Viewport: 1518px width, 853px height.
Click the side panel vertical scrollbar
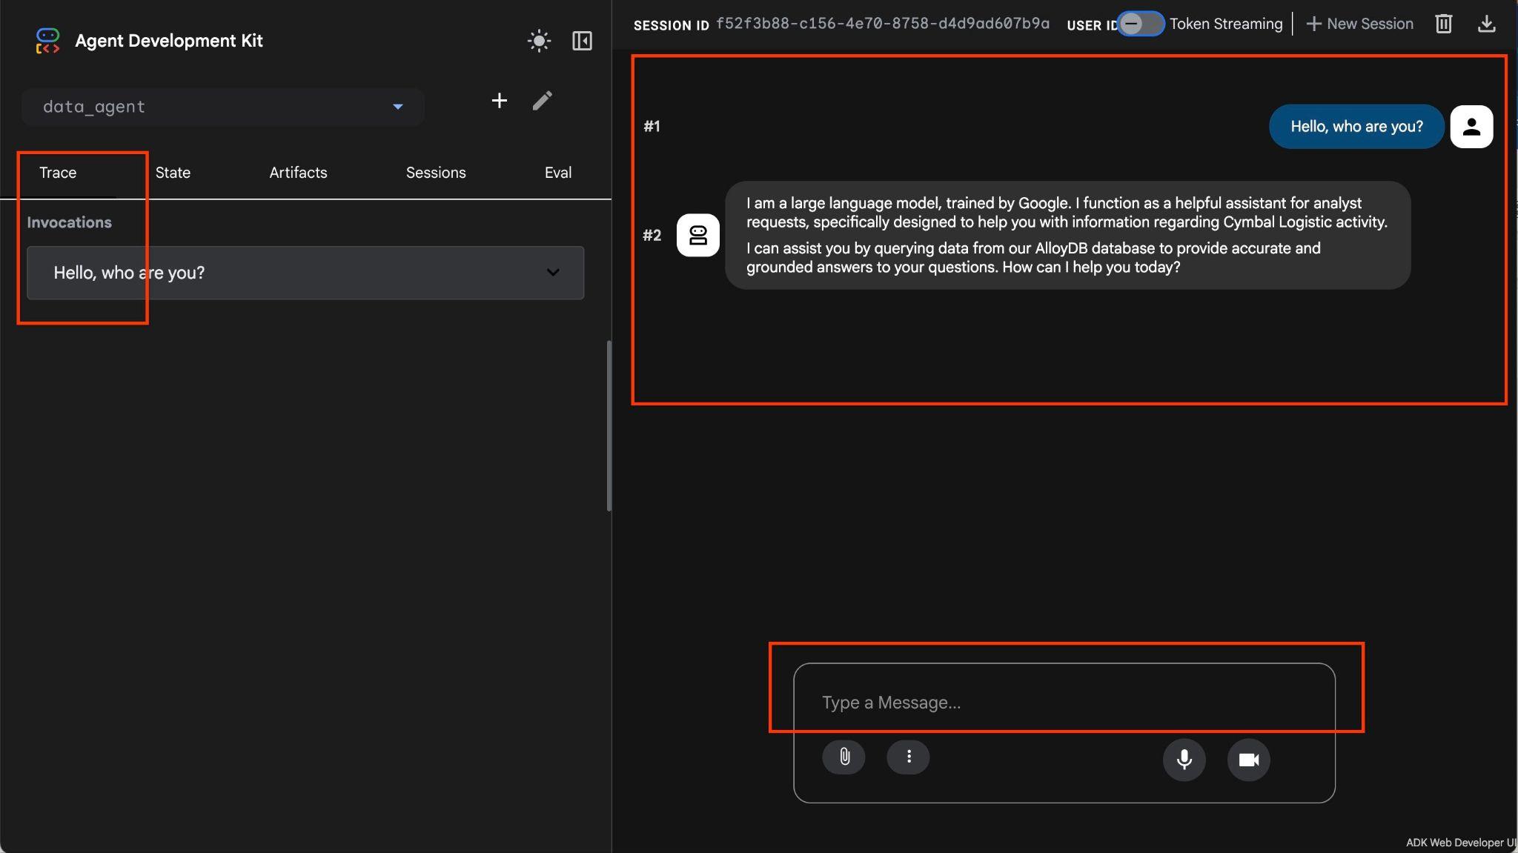coord(609,426)
